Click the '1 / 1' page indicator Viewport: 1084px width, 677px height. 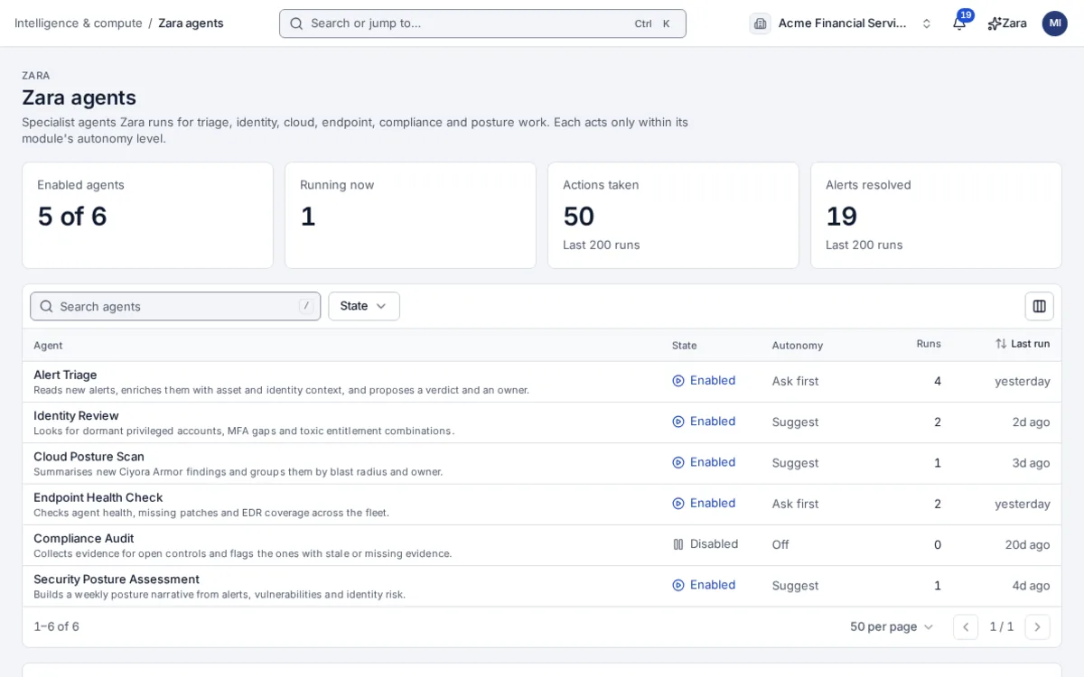click(1001, 626)
